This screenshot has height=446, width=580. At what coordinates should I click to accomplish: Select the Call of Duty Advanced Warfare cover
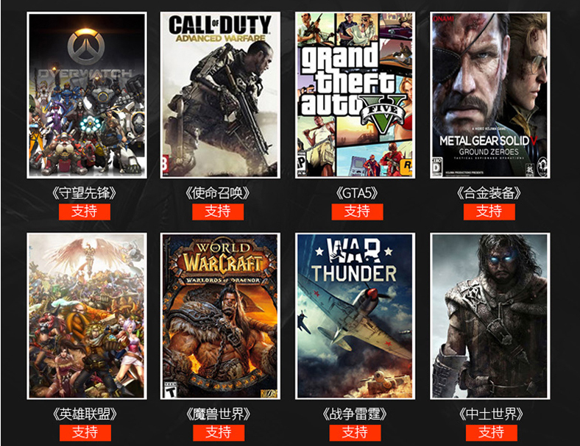tap(220, 96)
